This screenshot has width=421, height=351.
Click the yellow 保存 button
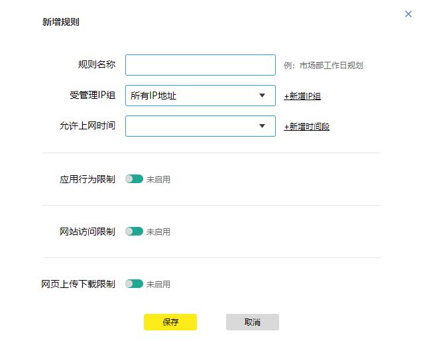click(x=170, y=322)
